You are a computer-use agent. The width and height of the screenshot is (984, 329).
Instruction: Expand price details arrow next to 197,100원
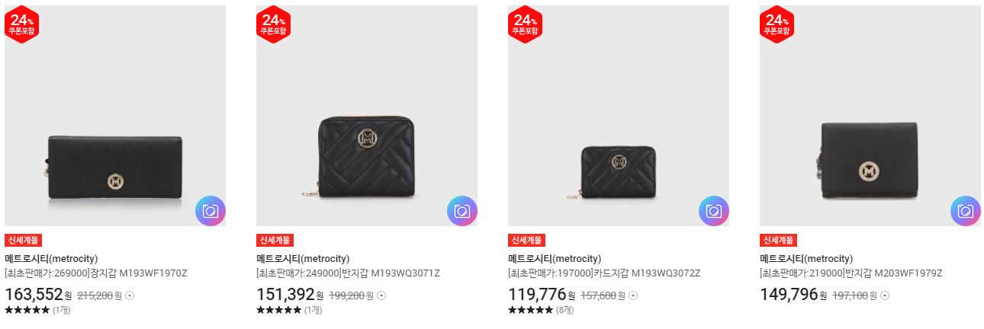(x=885, y=295)
